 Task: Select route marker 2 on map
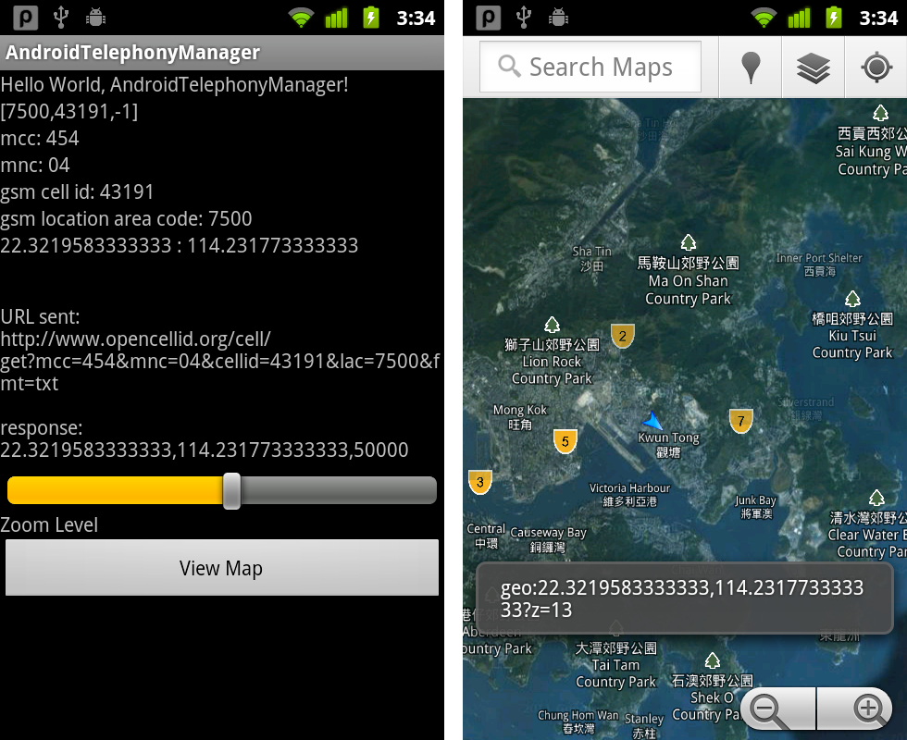tap(622, 336)
